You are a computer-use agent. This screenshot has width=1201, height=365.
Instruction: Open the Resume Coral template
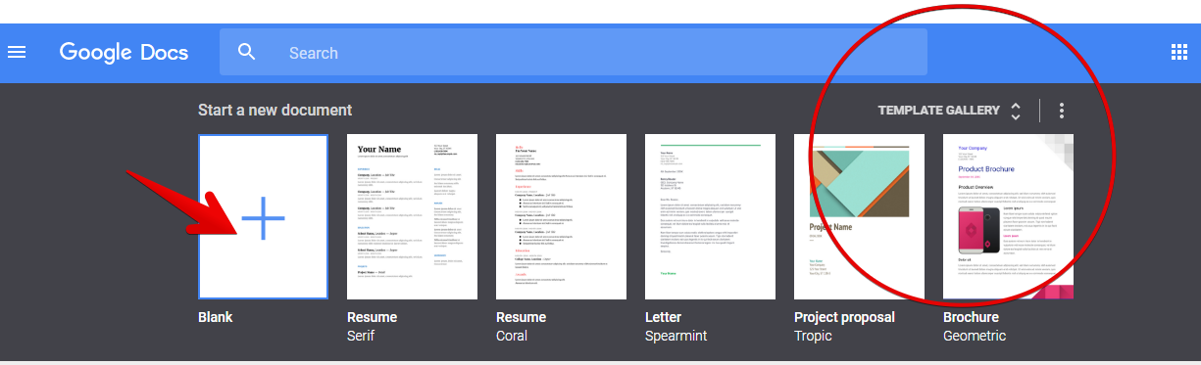(561, 216)
